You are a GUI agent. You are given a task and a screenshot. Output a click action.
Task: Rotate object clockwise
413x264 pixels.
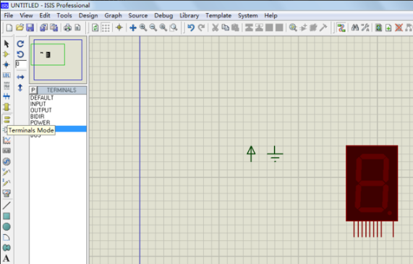(x=20, y=43)
